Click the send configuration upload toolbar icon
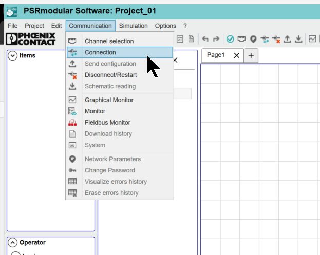 (287, 38)
